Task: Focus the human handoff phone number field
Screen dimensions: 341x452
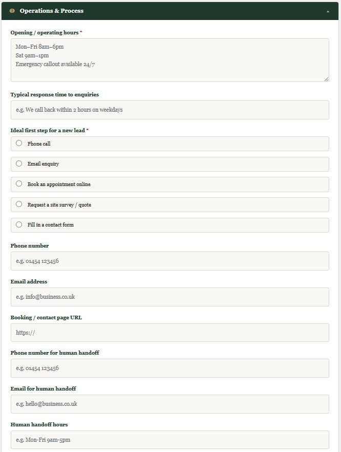Action: point(169,368)
